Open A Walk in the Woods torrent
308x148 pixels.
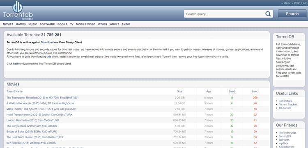click(40, 103)
